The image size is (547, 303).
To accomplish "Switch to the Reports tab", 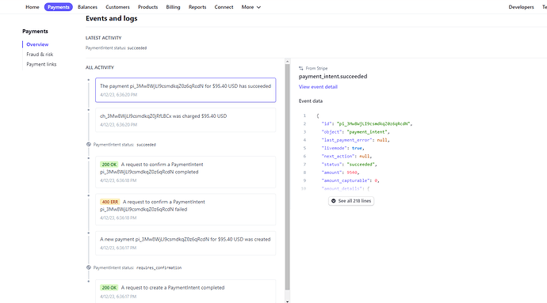I will pos(197,7).
